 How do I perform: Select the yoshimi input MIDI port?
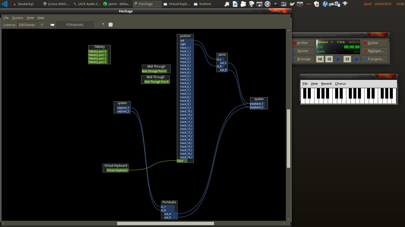point(182,161)
